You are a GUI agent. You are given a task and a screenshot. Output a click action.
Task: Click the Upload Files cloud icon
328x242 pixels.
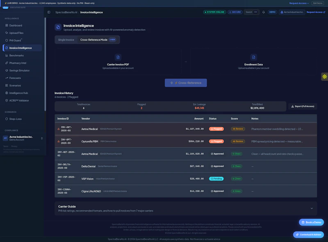7,33
